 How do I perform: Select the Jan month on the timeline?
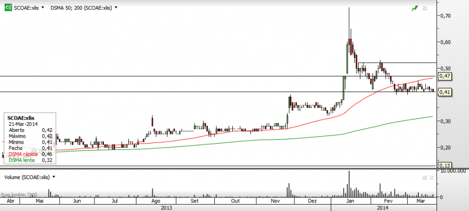[x=351, y=201]
